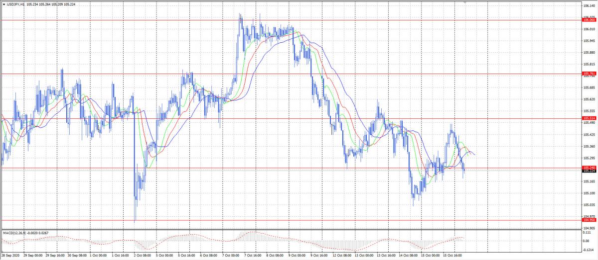Click the 14 Oct 08:00 time label

[x=408, y=257]
